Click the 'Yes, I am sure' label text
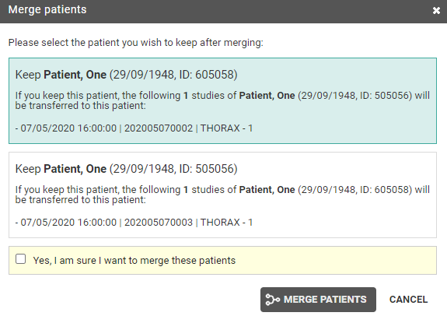 (134, 261)
